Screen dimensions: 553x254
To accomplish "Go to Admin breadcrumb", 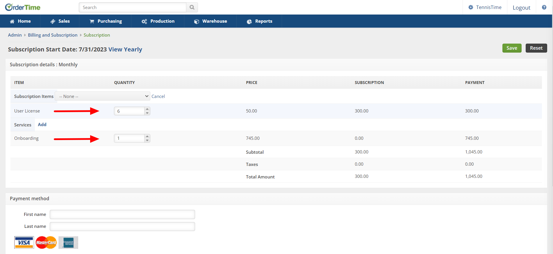I will [15, 35].
